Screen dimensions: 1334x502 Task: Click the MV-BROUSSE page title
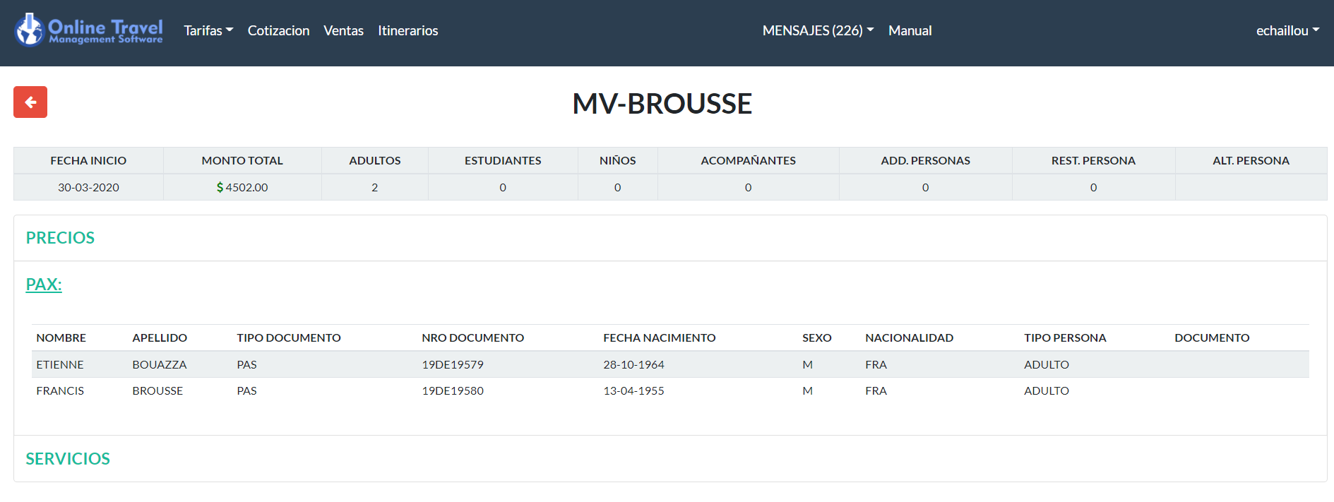(662, 104)
